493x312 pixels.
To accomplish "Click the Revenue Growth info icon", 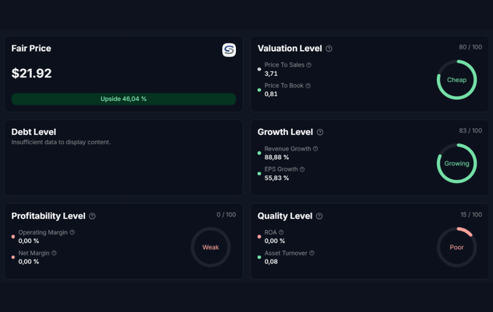I will click(316, 149).
